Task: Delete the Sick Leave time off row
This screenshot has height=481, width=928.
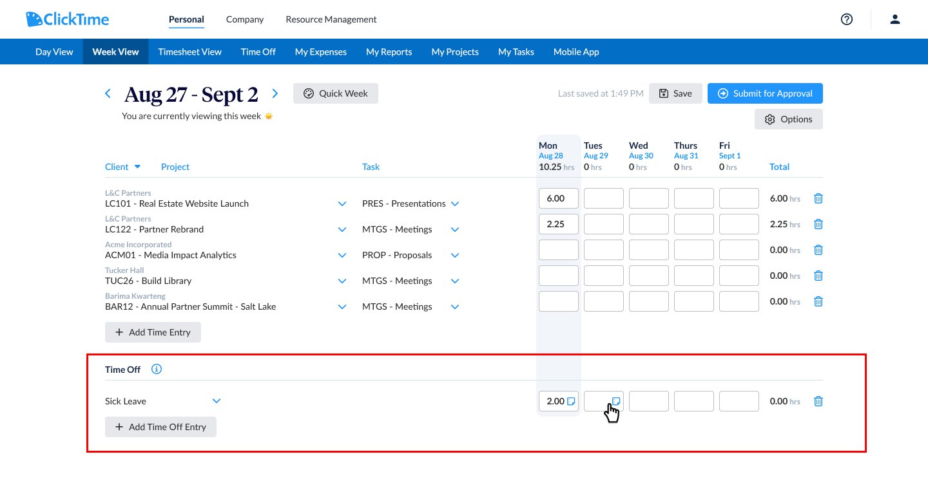Action: tap(818, 401)
